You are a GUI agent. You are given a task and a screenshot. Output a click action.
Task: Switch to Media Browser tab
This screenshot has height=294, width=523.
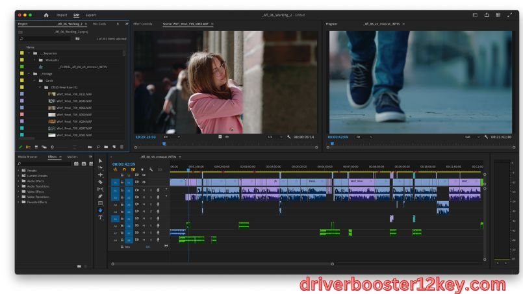pyautogui.click(x=28, y=156)
